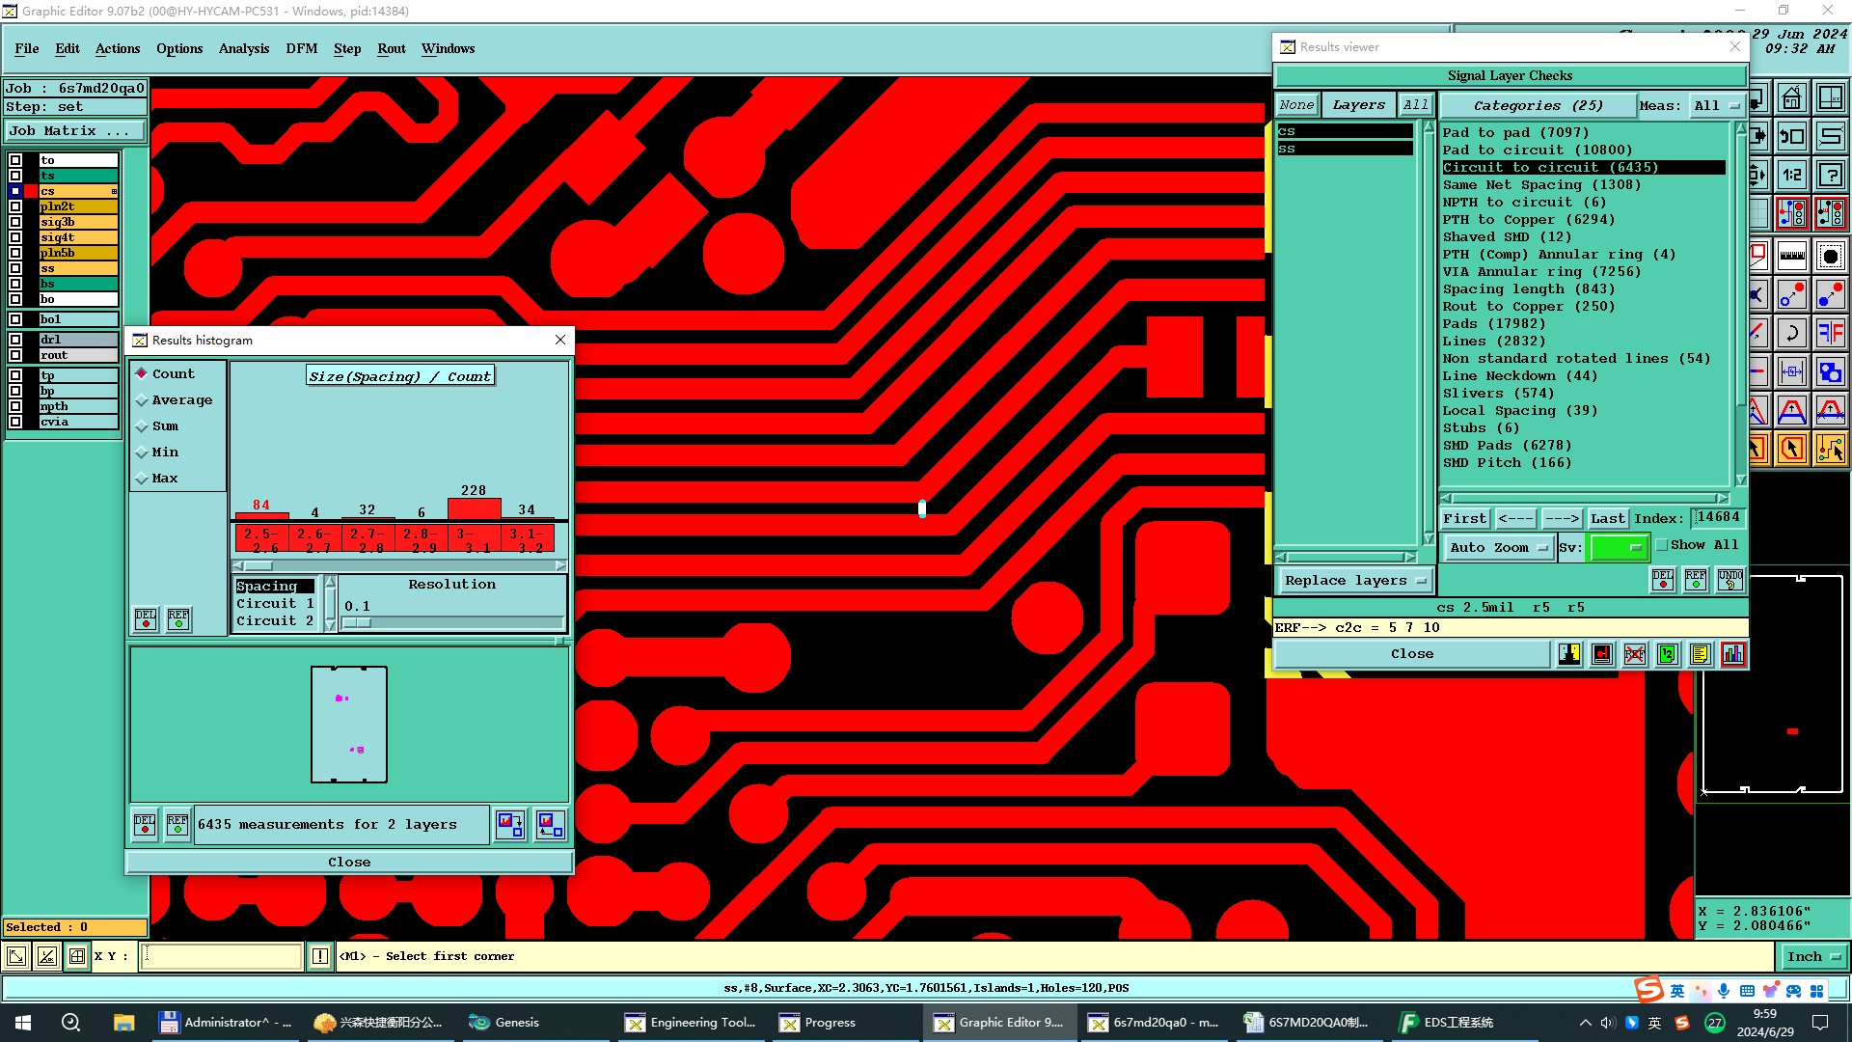Viewport: 1852px width, 1042px height.
Task: Select the Max radio option
Action: 157,478
